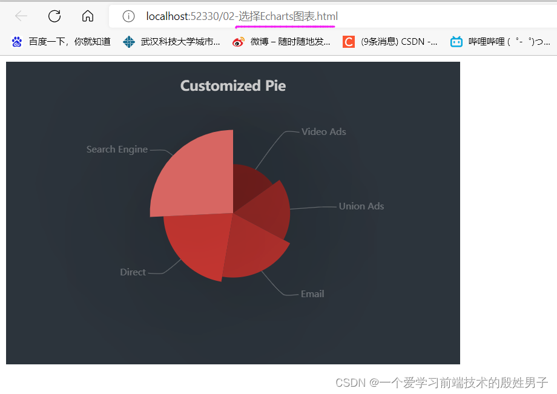This screenshot has width=557, height=394.
Task: Click the browser Back arrow
Action: click(22, 16)
